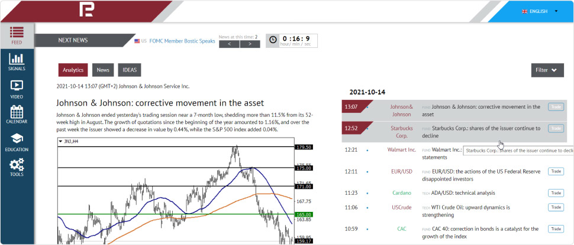Click the CAC instrument name

point(402,229)
